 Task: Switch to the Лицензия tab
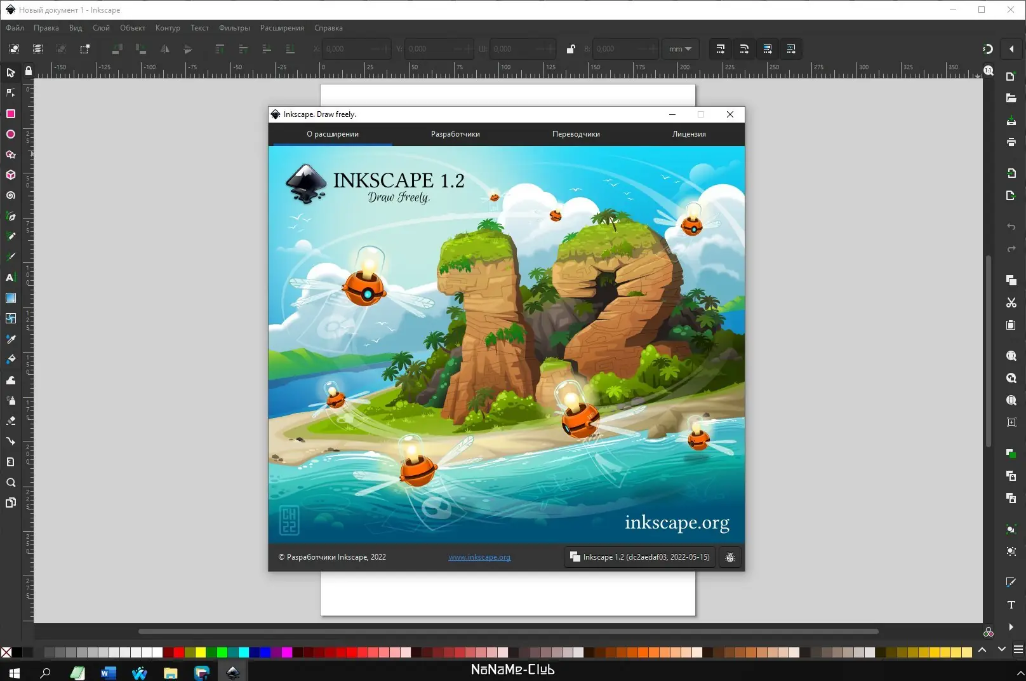pyautogui.click(x=689, y=134)
